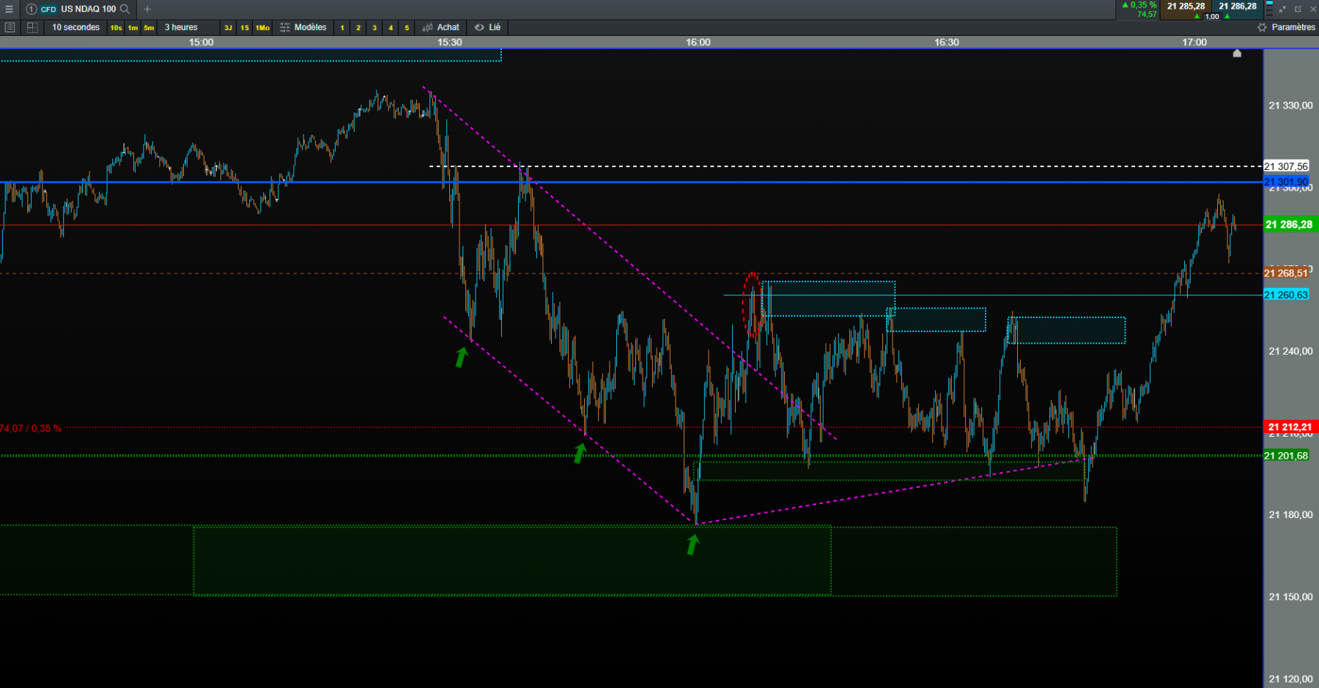Image resolution: width=1319 pixels, height=688 pixels.
Task: Click the Achat candlestick icon
Action: tap(428, 27)
